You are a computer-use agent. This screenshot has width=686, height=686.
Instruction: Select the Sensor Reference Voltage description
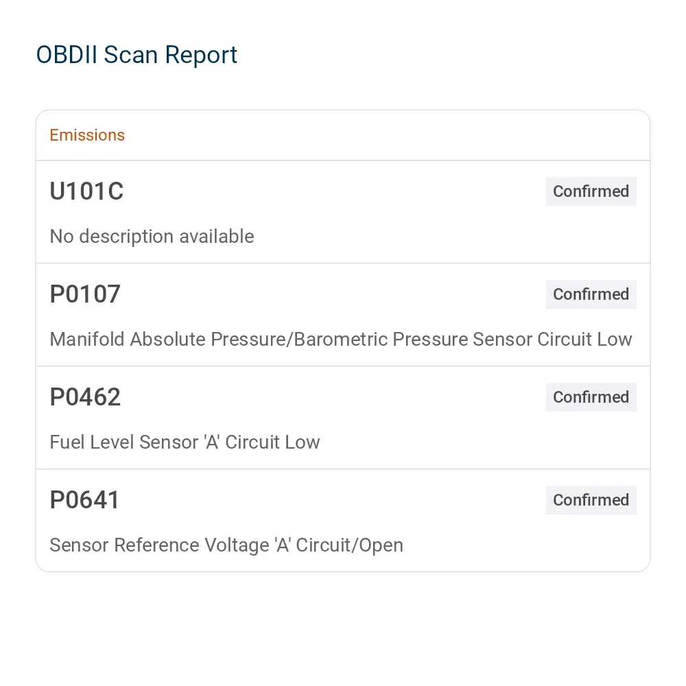tap(226, 545)
